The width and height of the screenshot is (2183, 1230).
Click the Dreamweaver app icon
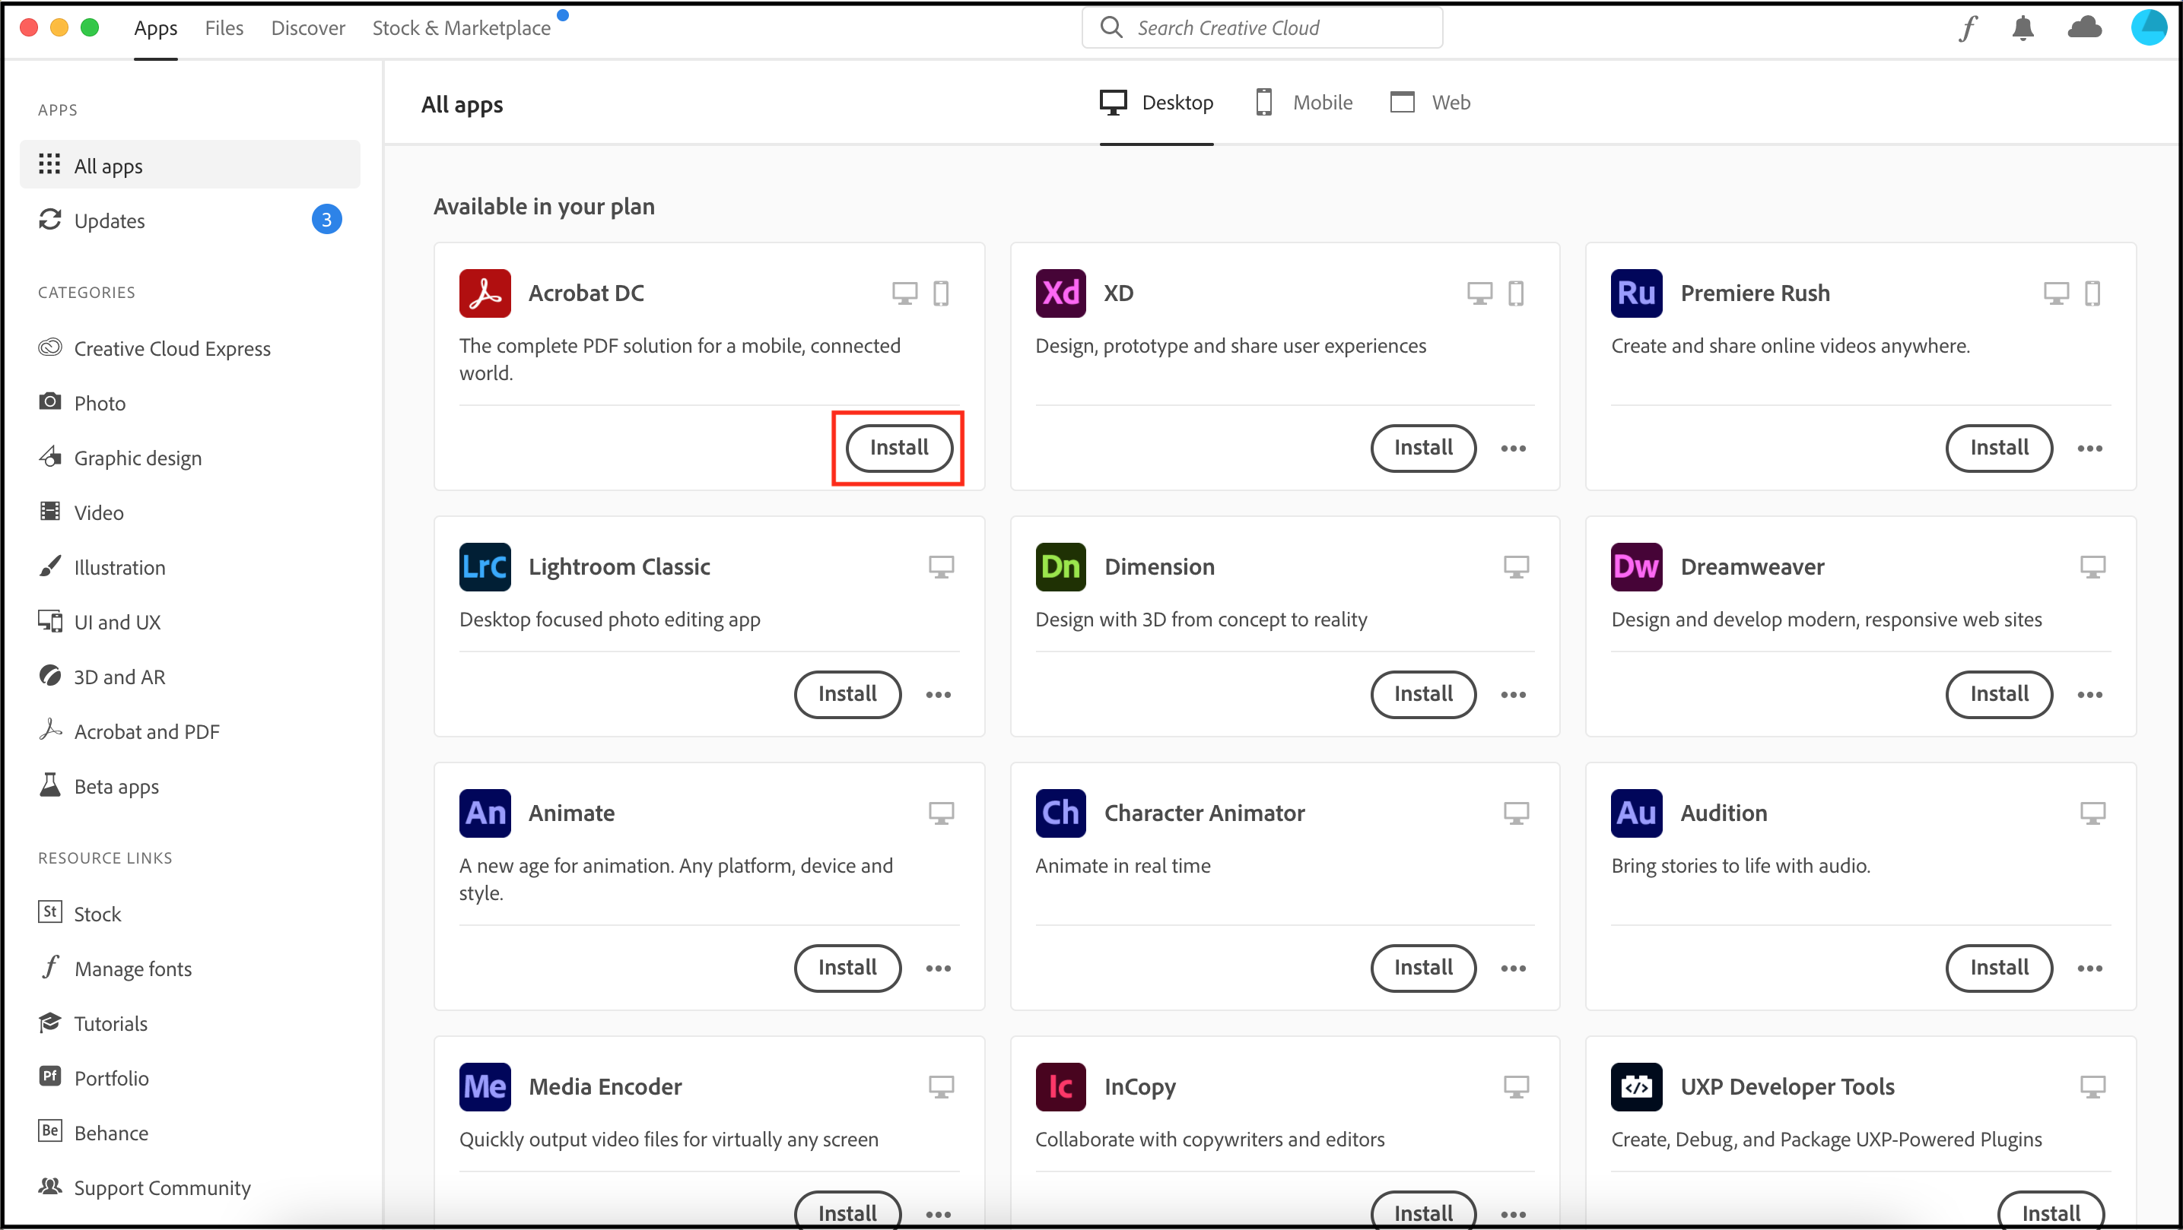pyautogui.click(x=1636, y=566)
